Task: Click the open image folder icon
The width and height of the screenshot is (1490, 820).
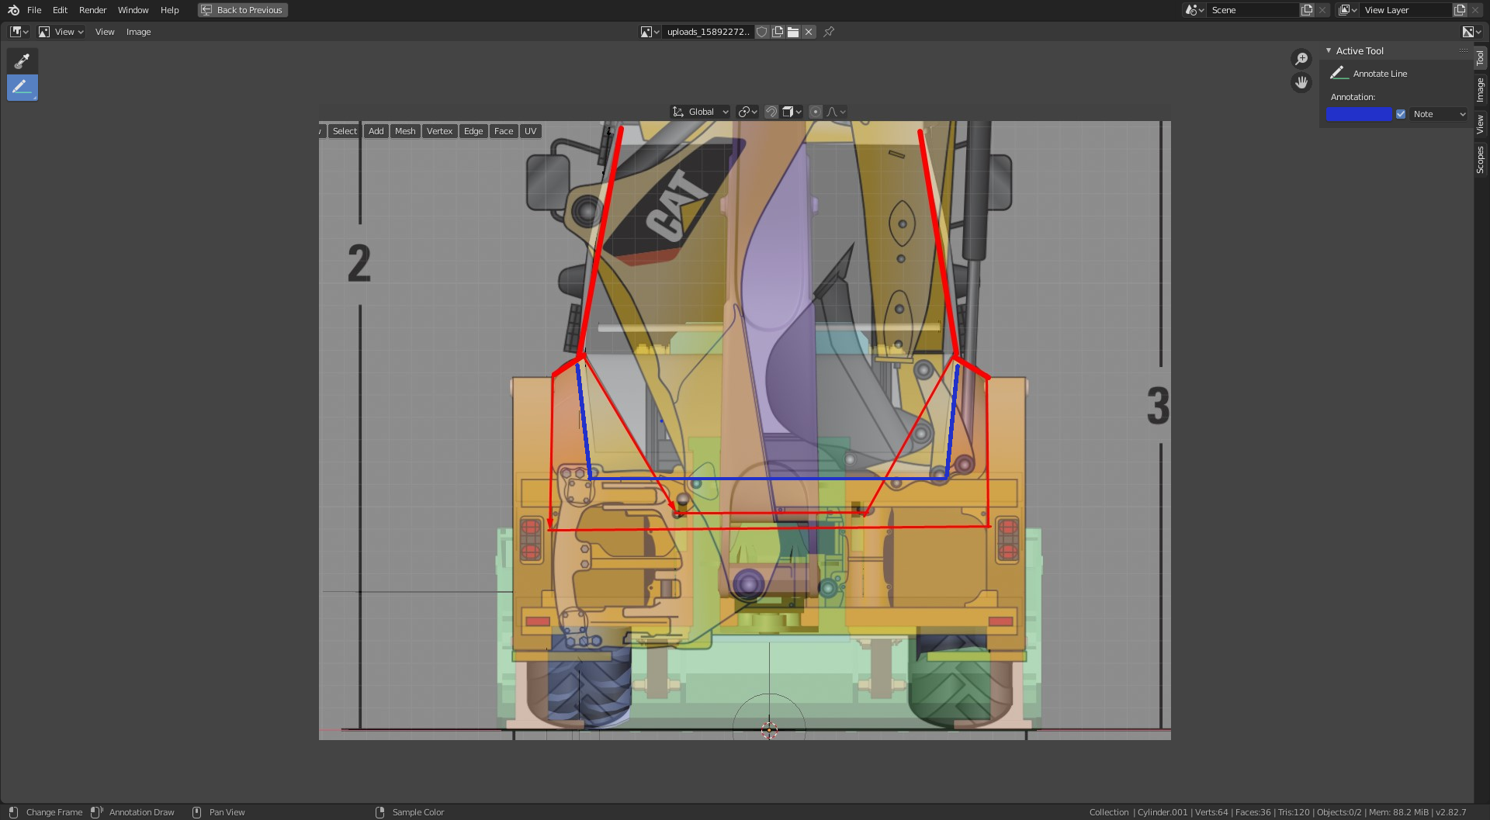Action: tap(793, 32)
